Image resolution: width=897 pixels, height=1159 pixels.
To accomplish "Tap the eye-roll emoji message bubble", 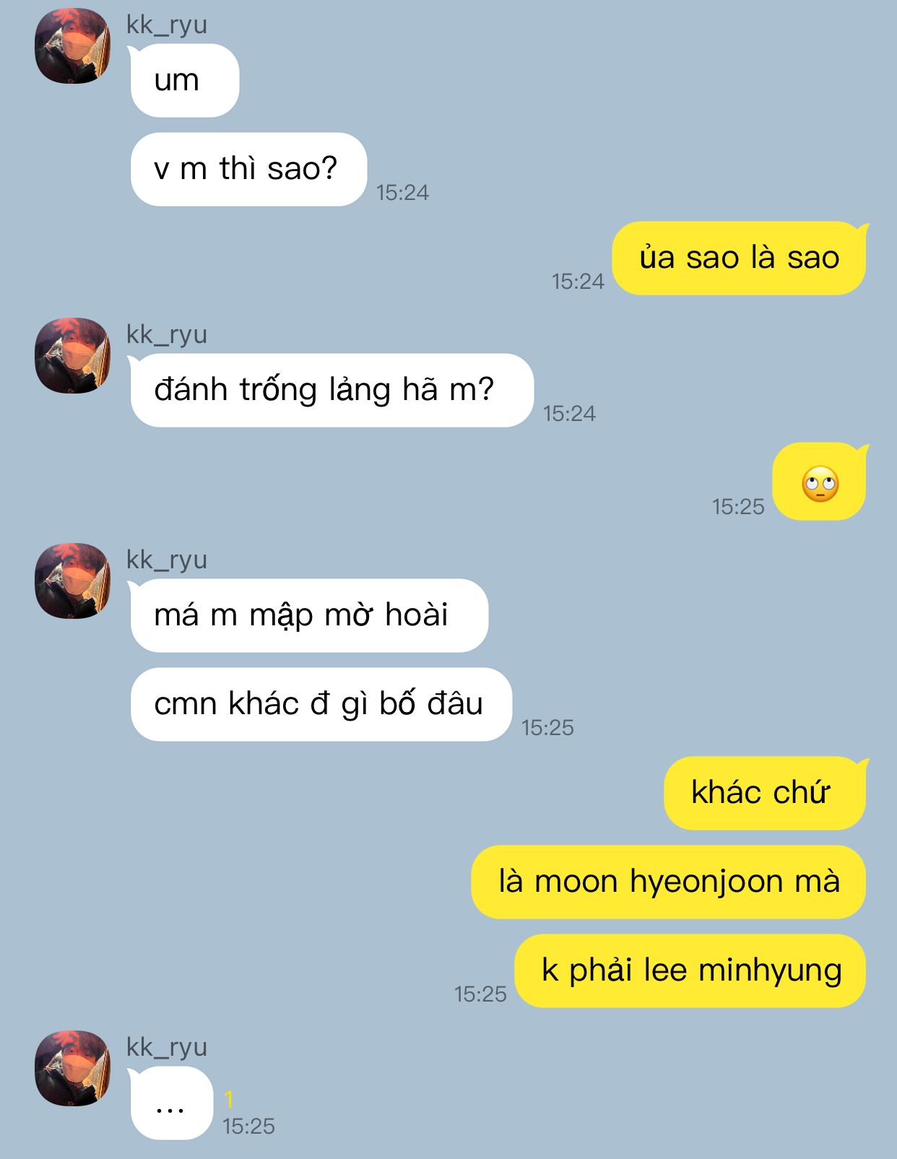I will pyautogui.click(x=820, y=482).
